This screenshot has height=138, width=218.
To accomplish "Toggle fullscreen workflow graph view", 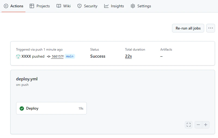I will click(x=189, y=125).
